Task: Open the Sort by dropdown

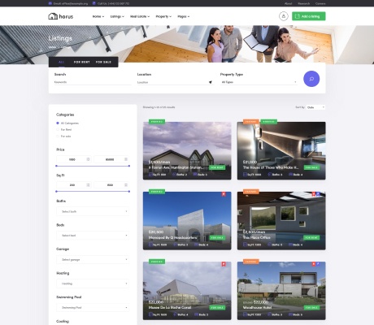Action: [315, 107]
